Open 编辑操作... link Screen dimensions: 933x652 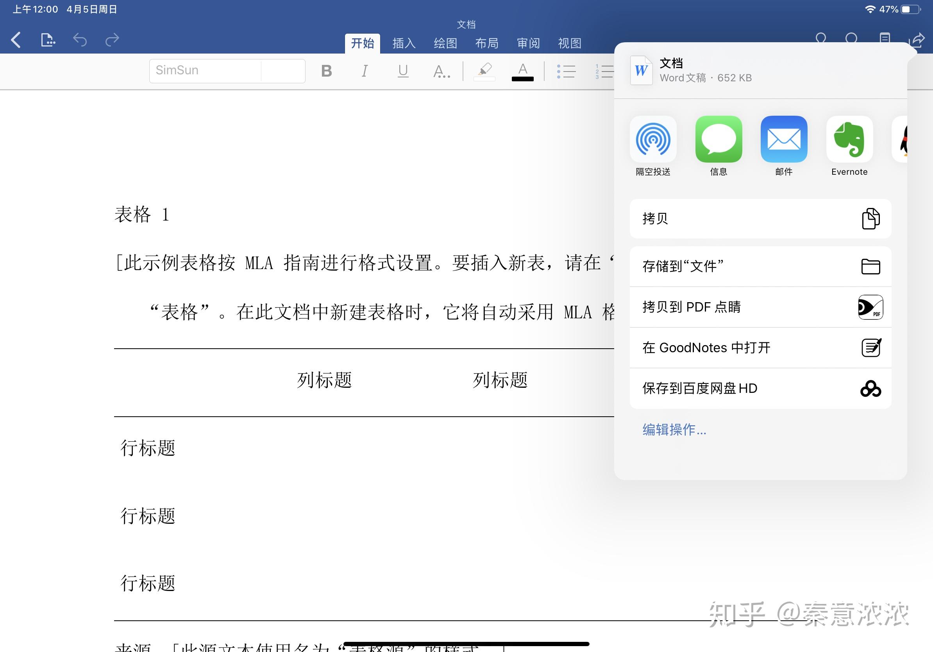click(x=674, y=430)
